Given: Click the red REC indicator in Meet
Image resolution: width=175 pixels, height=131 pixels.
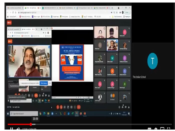Looking at the screenshot, I should (9, 23).
